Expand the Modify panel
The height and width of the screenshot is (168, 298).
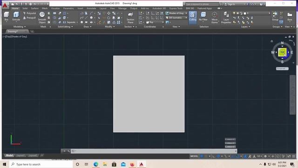[110, 27]
